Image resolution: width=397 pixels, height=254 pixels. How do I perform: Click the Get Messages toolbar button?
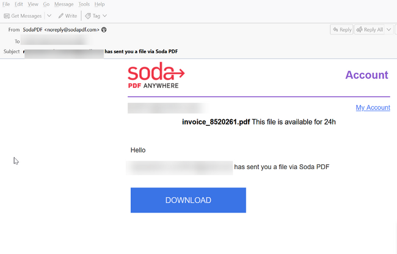click(x=23, y=15)
